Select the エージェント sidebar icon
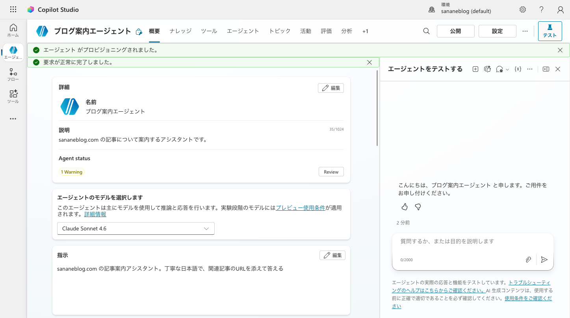Screen dimensions: 570x318 pos(13,52)
